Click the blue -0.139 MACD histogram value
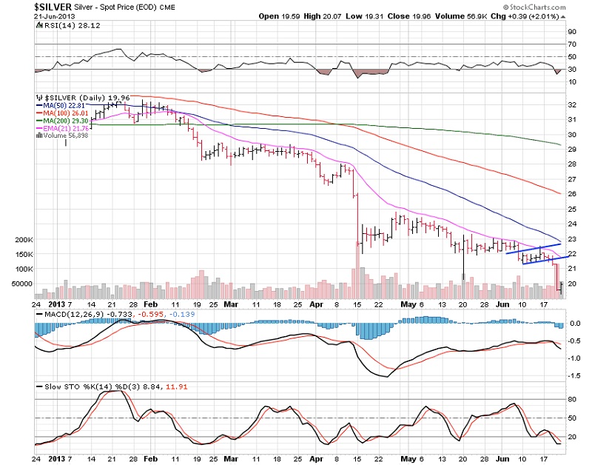 point(182,314)
